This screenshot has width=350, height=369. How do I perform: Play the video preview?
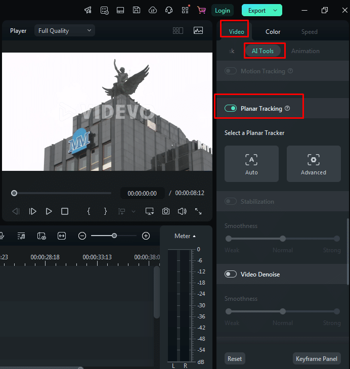pos(49,211)
